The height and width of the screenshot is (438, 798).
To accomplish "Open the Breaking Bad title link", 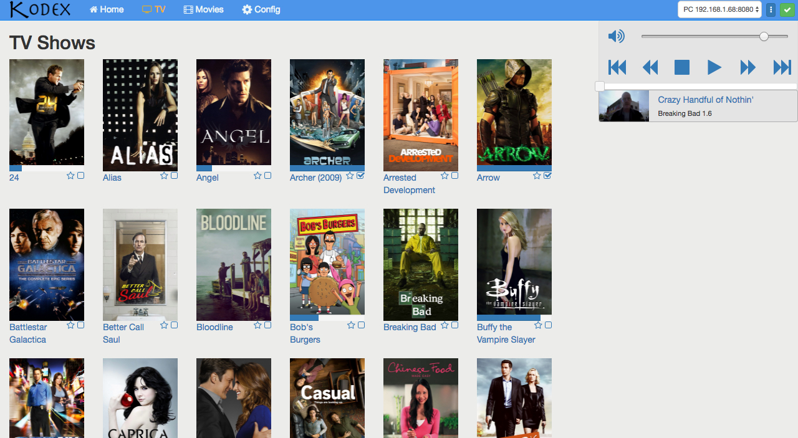I will coord(410,327).
